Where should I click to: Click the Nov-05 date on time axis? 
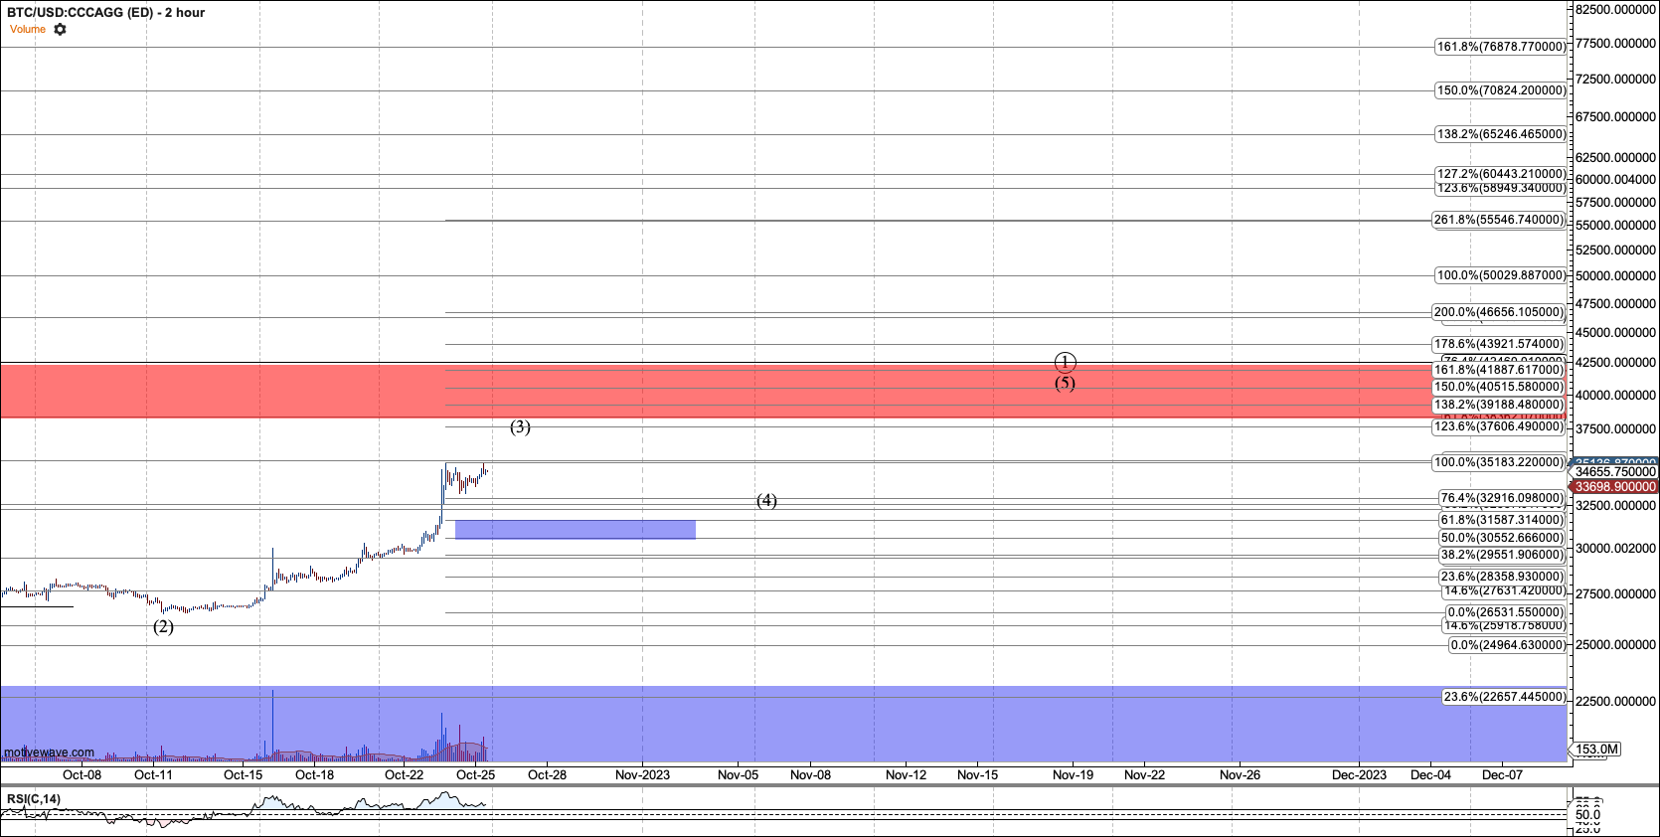[x=739, y=775]
